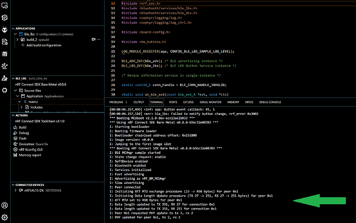Click the Memory report chart icon
The width and height of the screenshot is (356, 223).
click(x=15, y=155)
